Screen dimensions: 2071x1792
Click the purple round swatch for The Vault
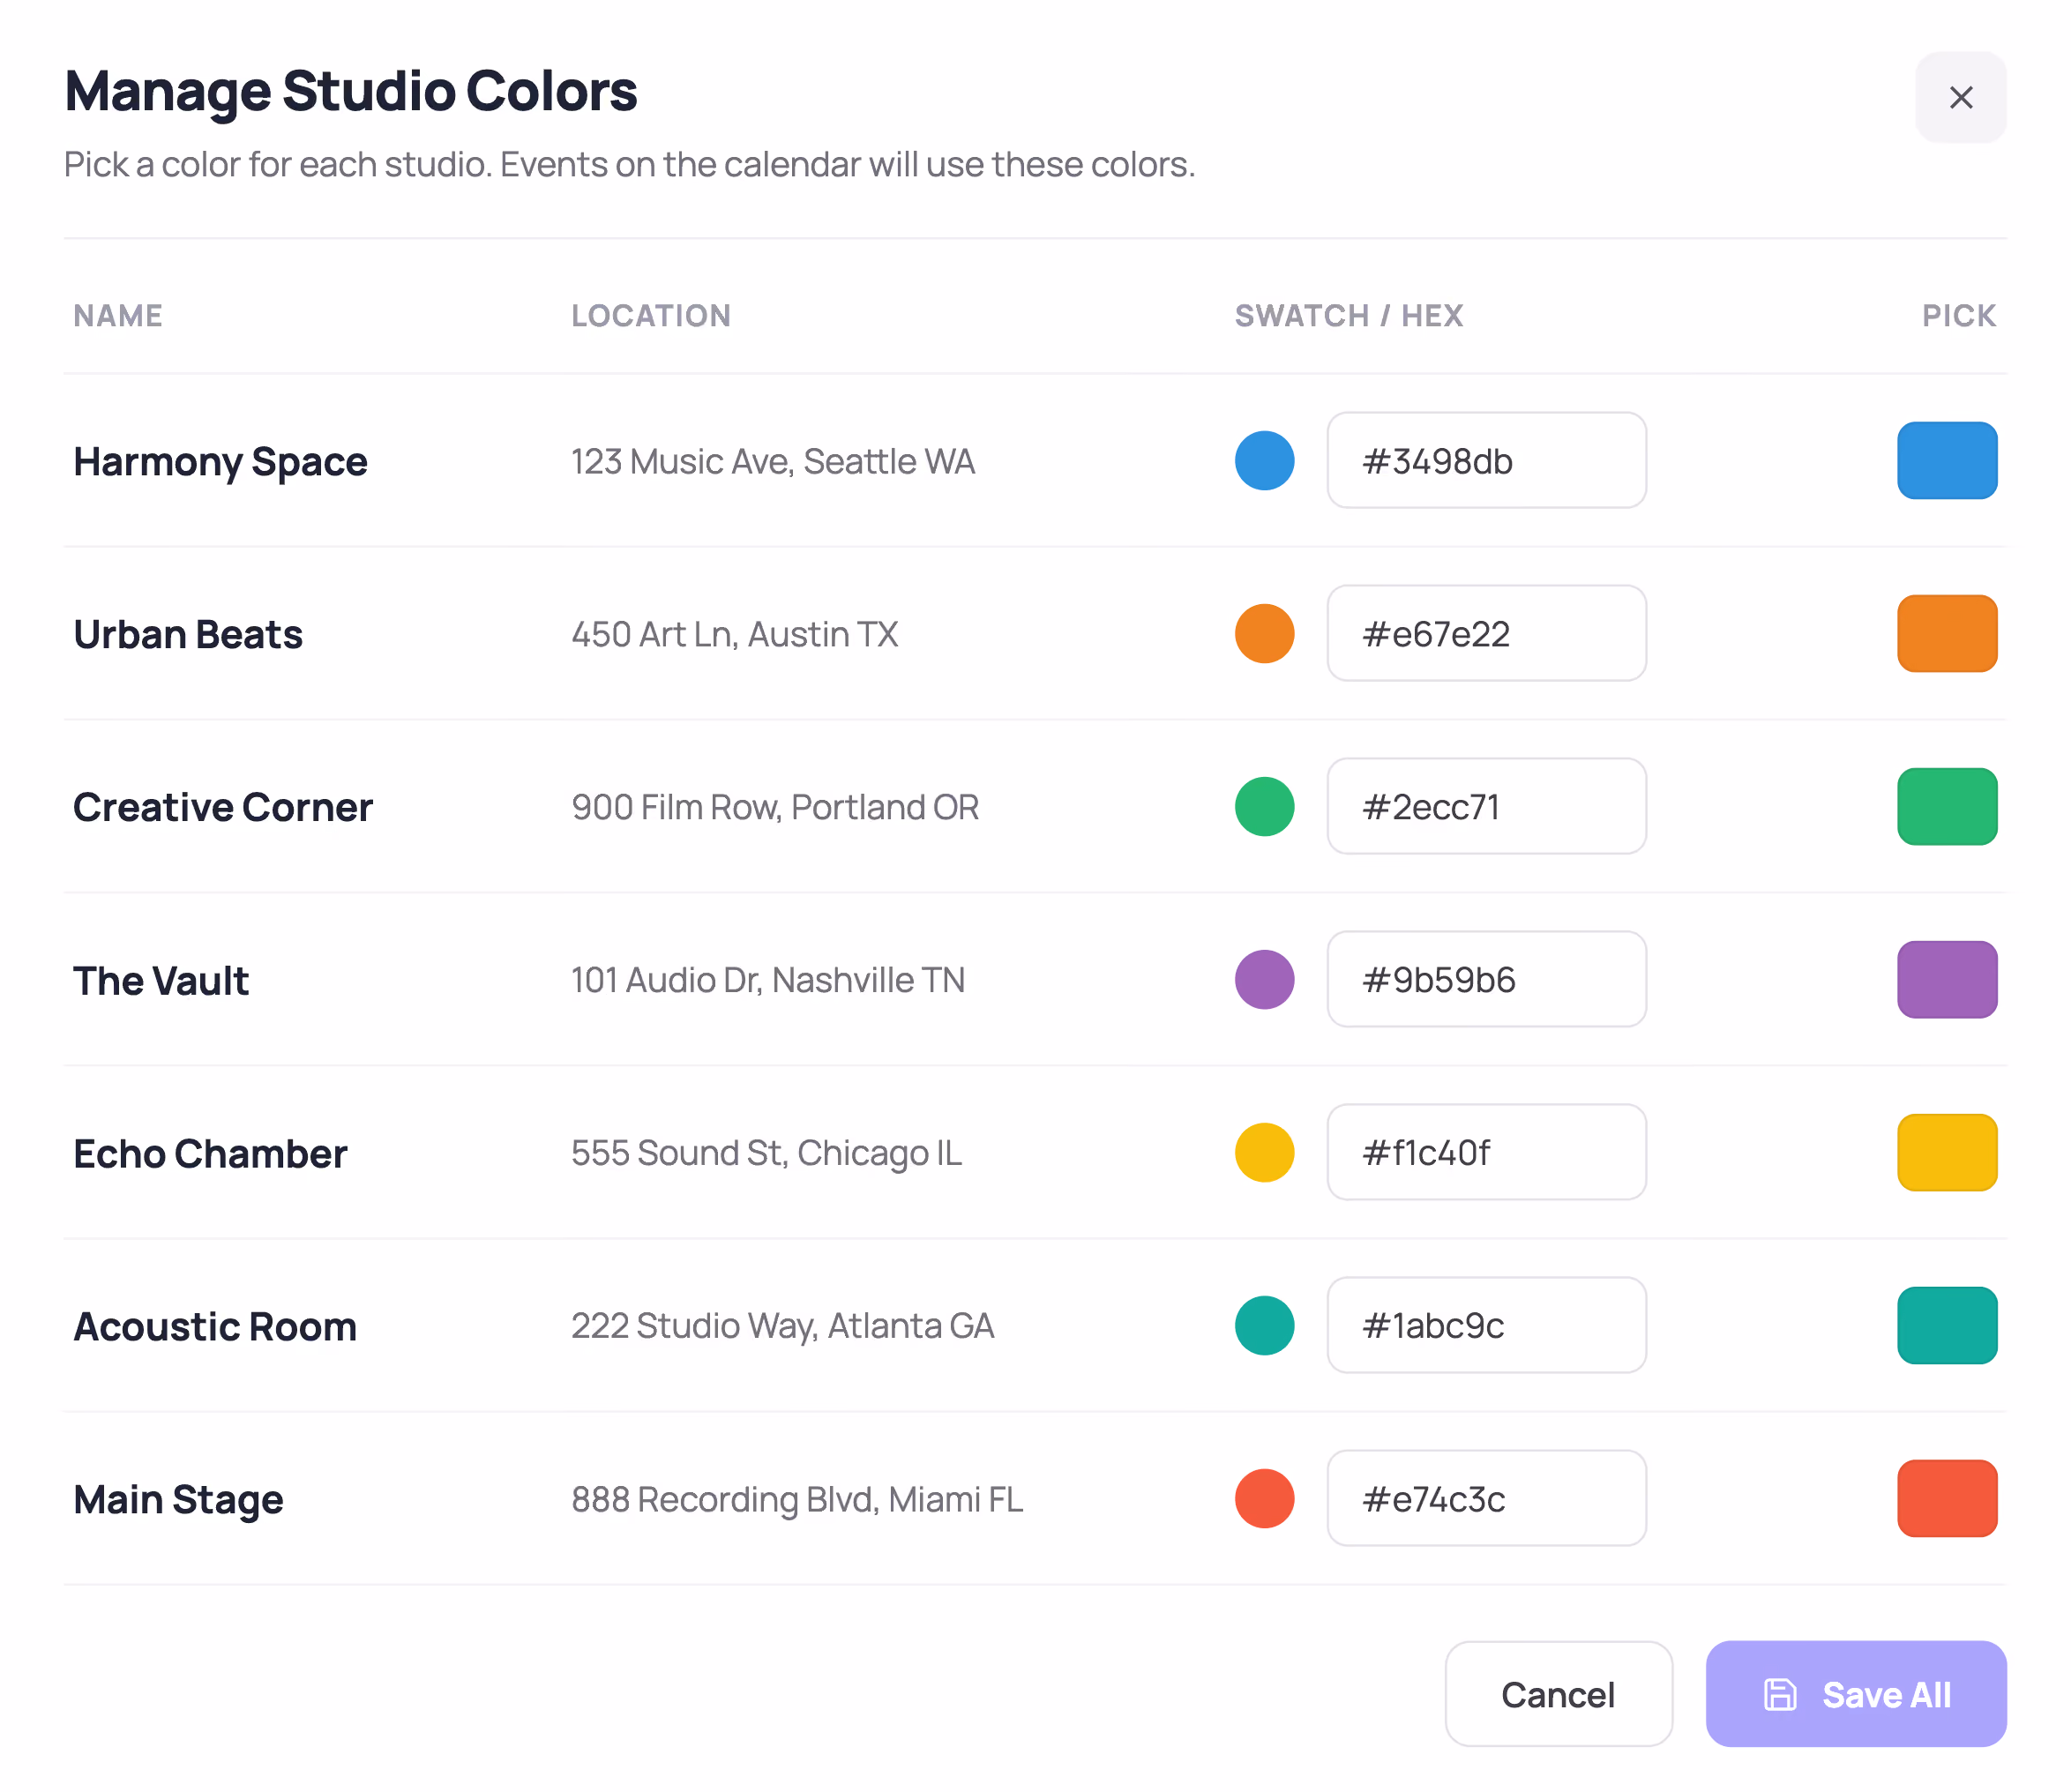[1264, 979]
